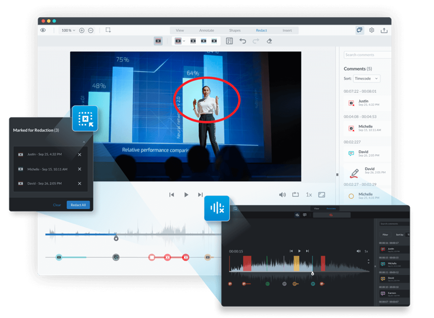Mute the main video volume

coord(282,195)
